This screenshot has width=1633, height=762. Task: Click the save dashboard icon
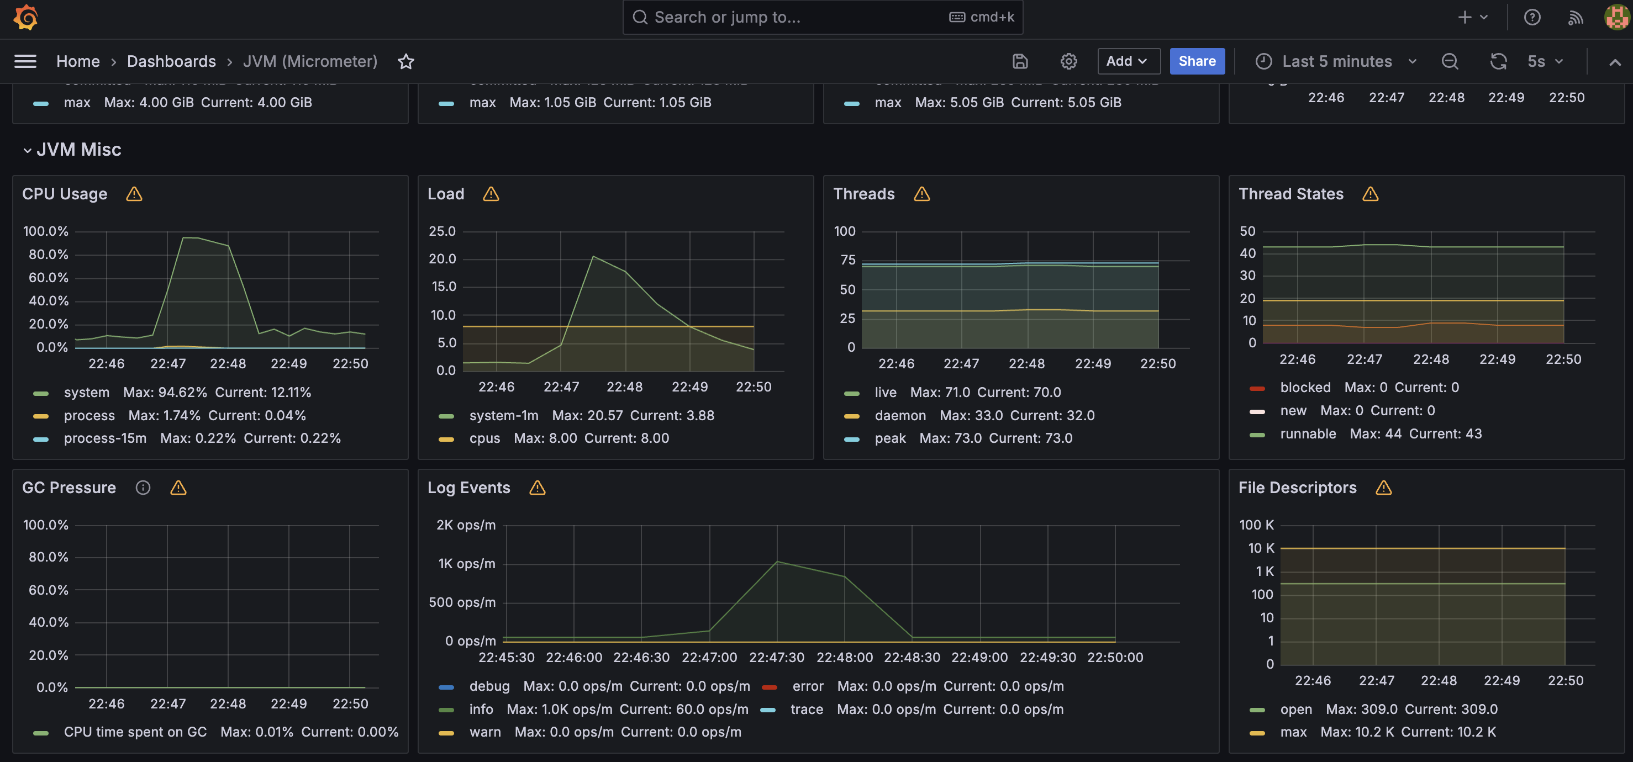1019,61
